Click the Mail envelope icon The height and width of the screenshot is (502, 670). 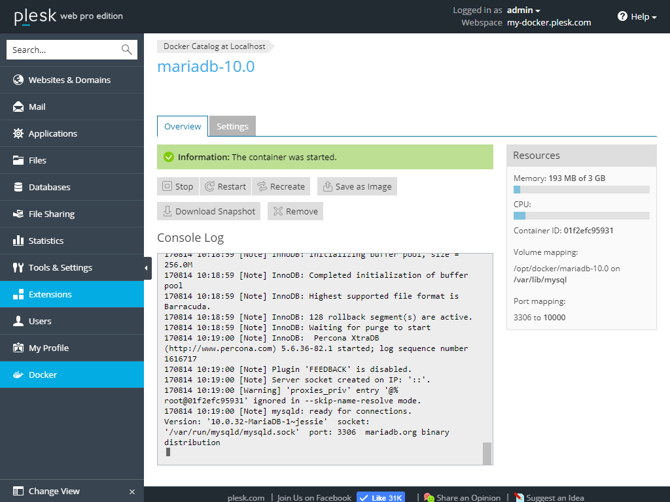[x=18, y=107]
